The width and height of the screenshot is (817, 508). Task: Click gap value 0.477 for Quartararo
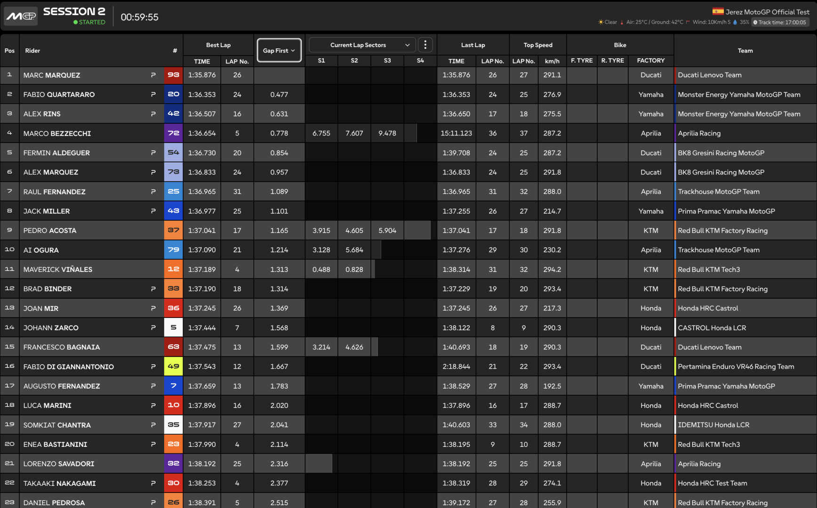(279, 95)
